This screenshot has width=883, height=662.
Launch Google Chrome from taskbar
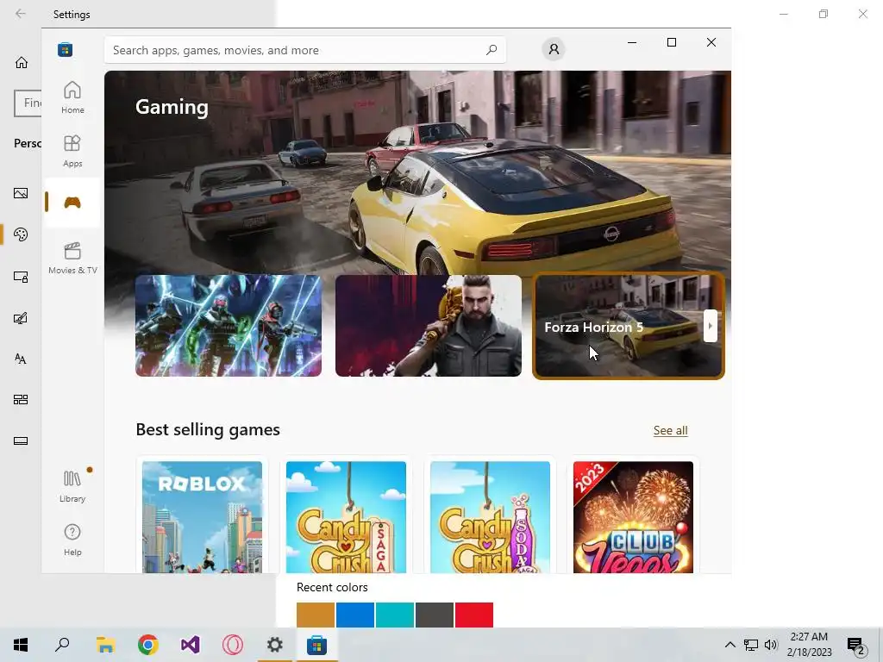147,645
